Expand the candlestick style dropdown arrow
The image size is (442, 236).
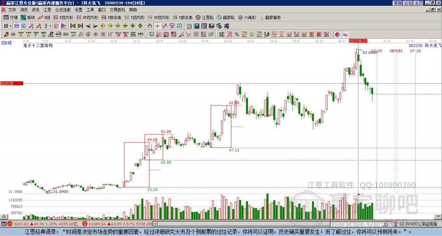tap(51, 26)
